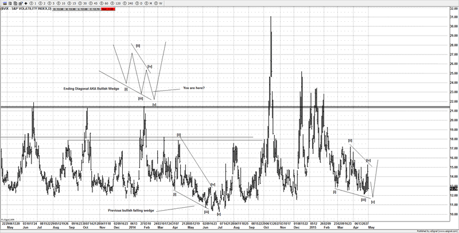Click 'Published by eSignal' footer text
459x233 pixels.
point(437,231)
